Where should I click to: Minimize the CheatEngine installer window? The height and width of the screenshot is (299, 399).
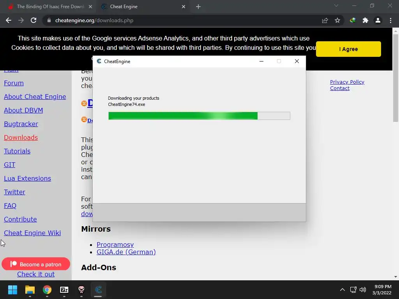click(261, 61)
